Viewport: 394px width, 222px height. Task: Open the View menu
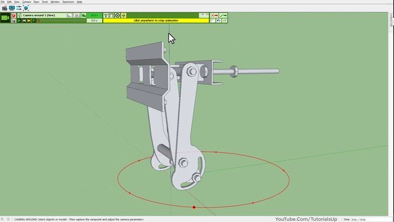tap(17, 2)
